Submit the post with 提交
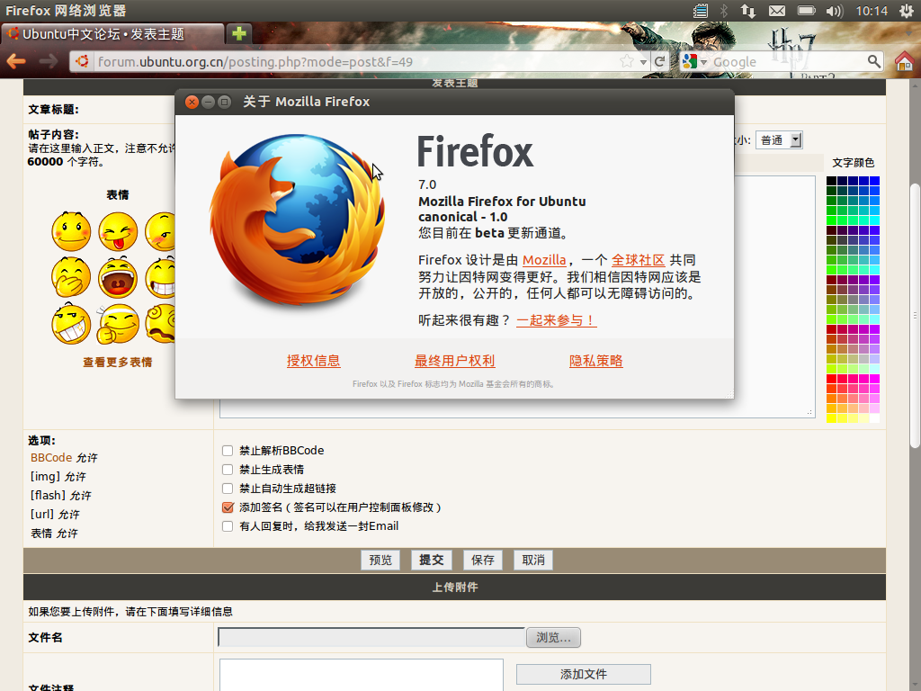Image resolution: width=921 pixels, height=691 pixels. coord(431,560)
